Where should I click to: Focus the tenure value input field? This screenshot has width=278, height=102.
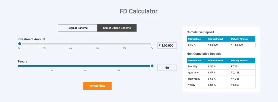click(x=167, y=68)
